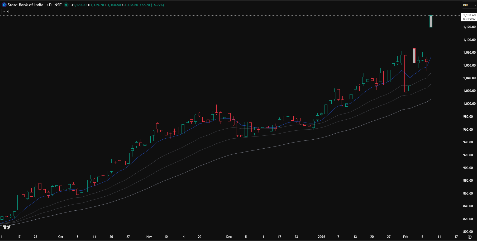Collapse the indicator legend showing 4
The height and width of the screenshot is (241, 477).
(x=6, y=11)
